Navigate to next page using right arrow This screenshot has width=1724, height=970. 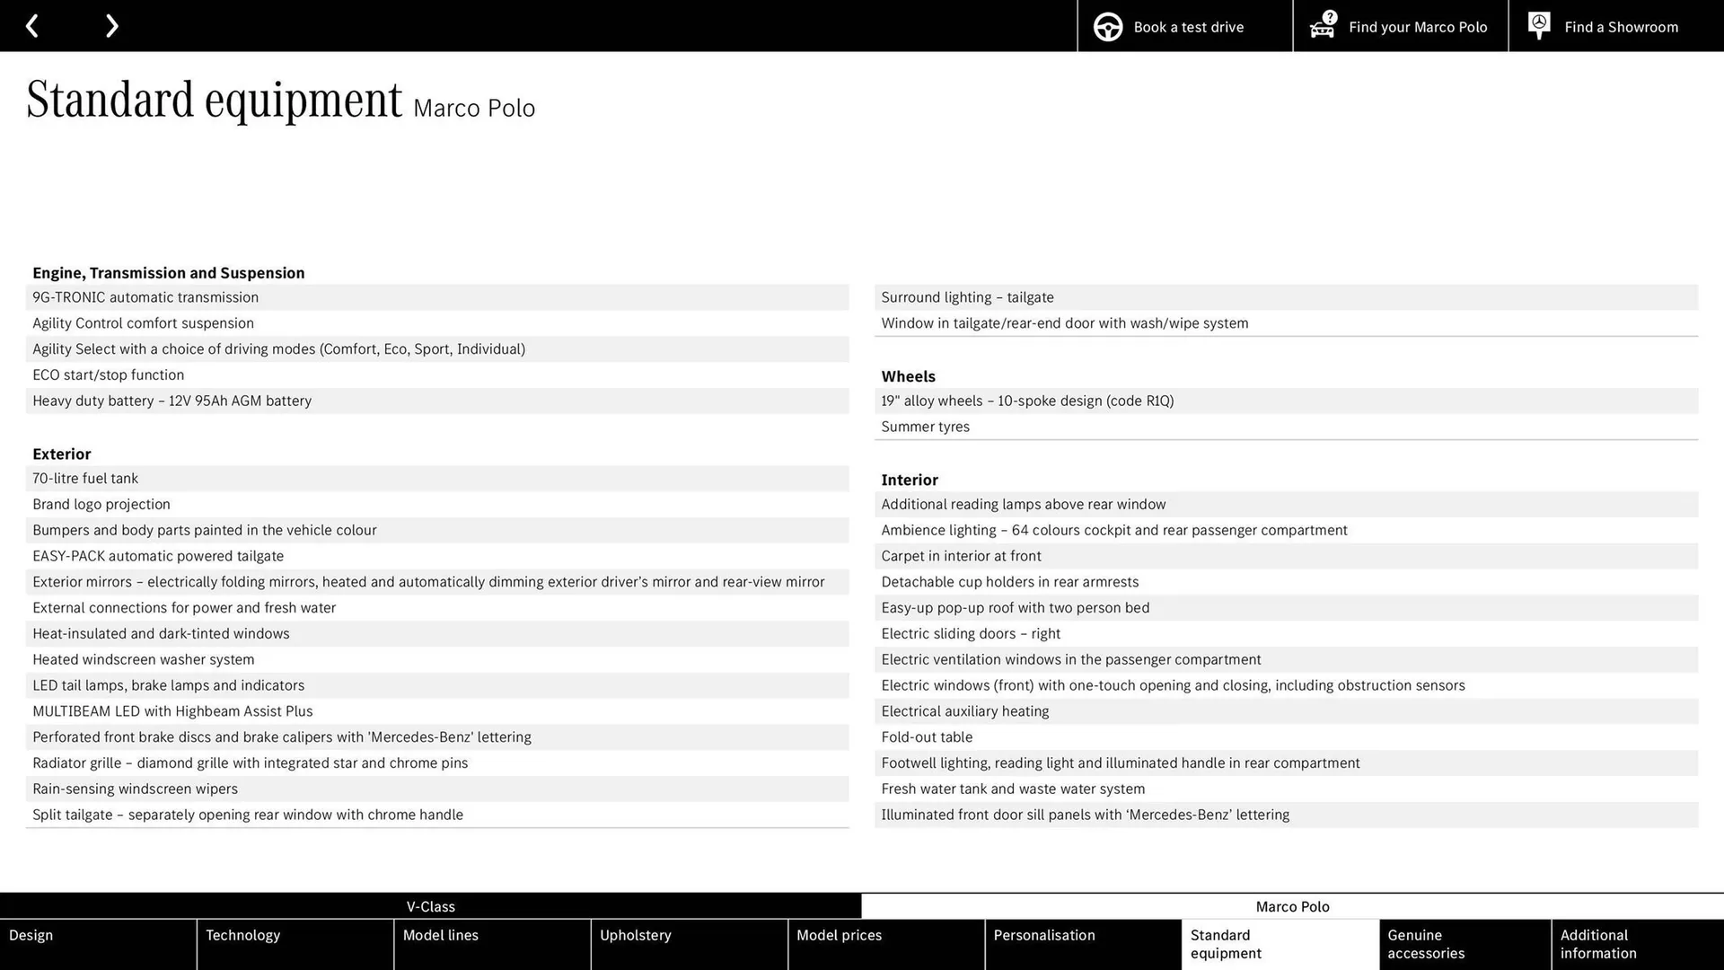pyautogui.click(x=112, y=25)
